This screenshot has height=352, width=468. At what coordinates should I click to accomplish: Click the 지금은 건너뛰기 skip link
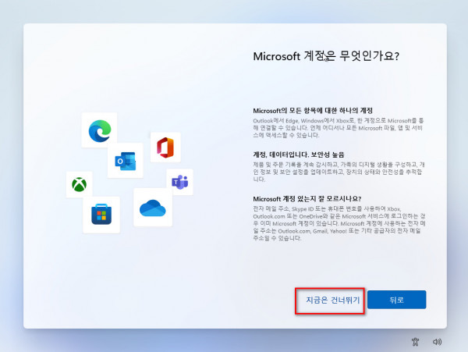tap(333, 300)
